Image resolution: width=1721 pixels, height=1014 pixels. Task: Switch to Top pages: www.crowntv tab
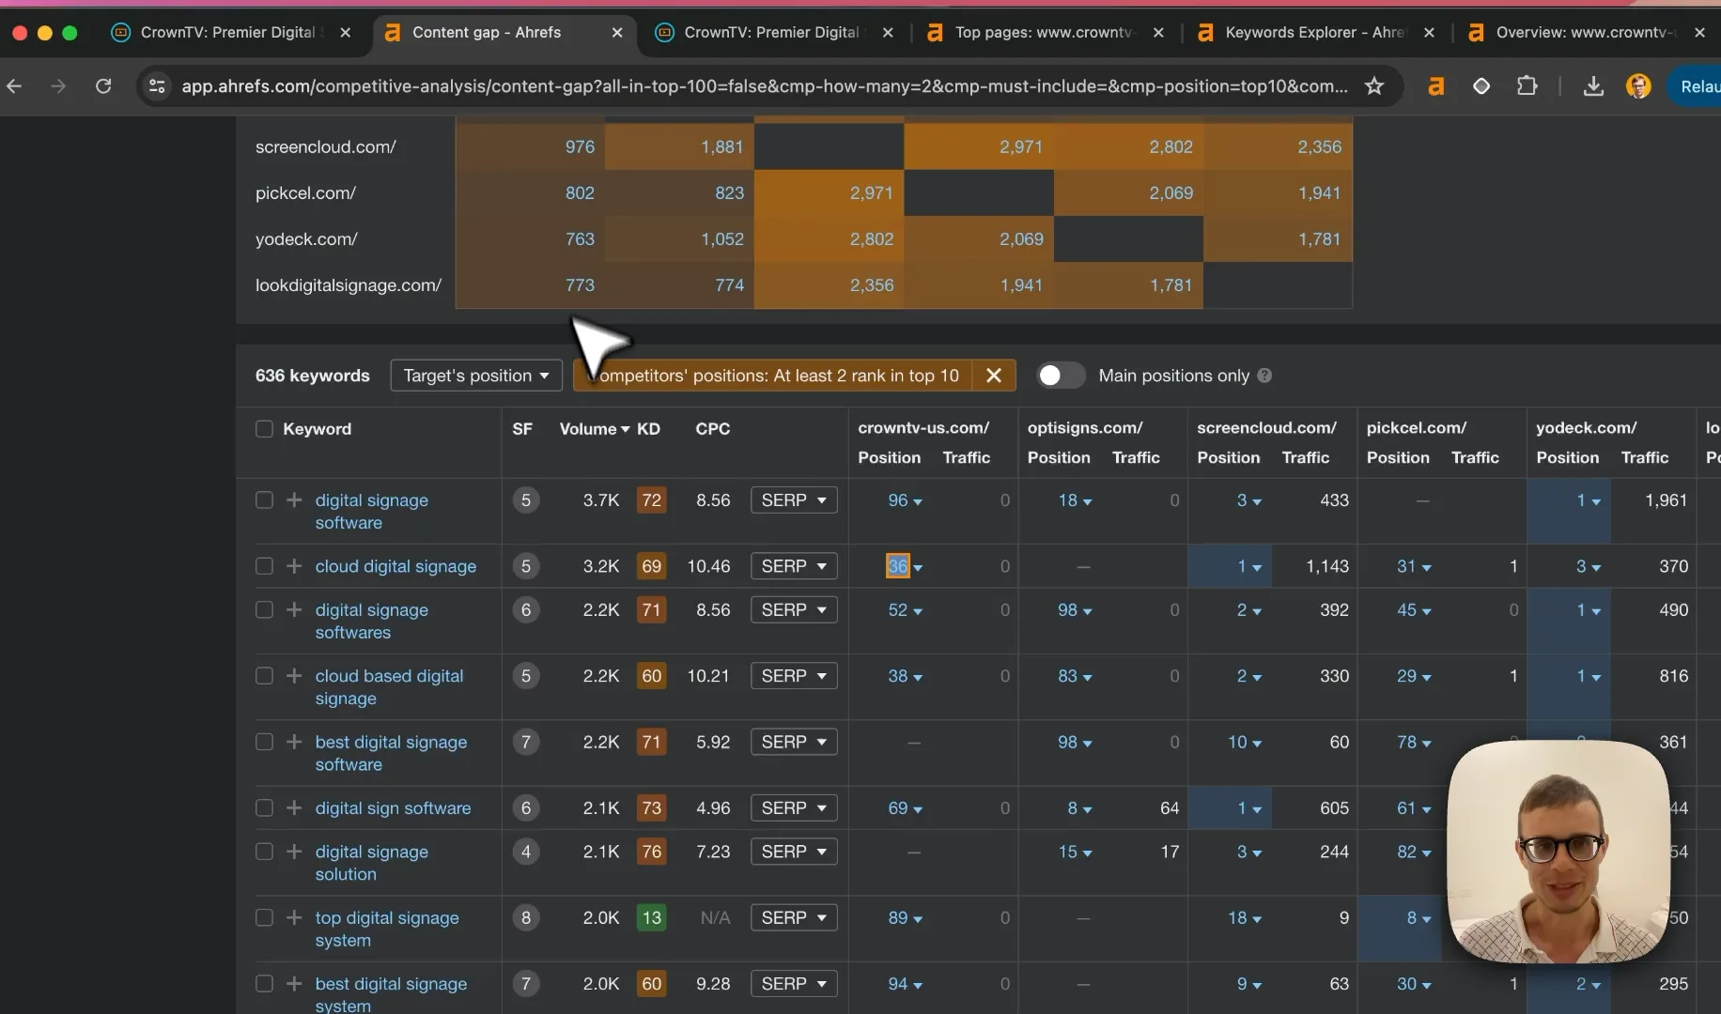1044,32
